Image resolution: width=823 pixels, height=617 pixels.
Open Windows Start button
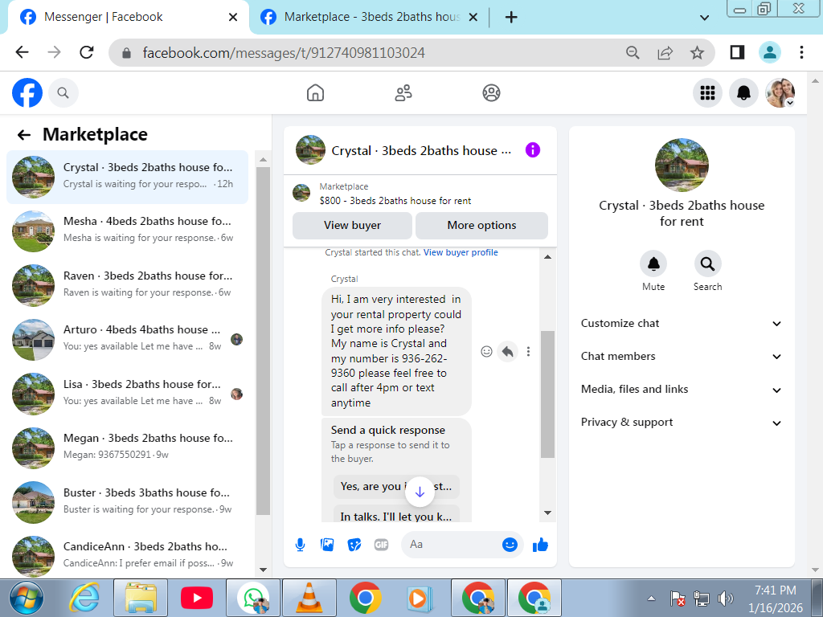(x=27, y=598)
